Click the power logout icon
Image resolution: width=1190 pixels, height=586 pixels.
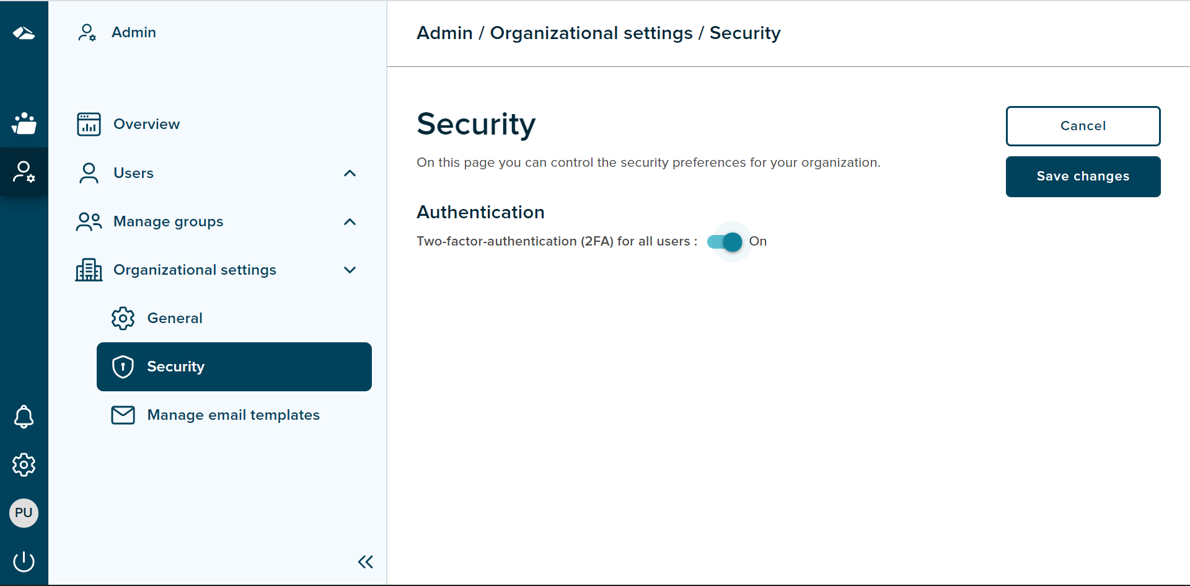(x=24, y=561)
